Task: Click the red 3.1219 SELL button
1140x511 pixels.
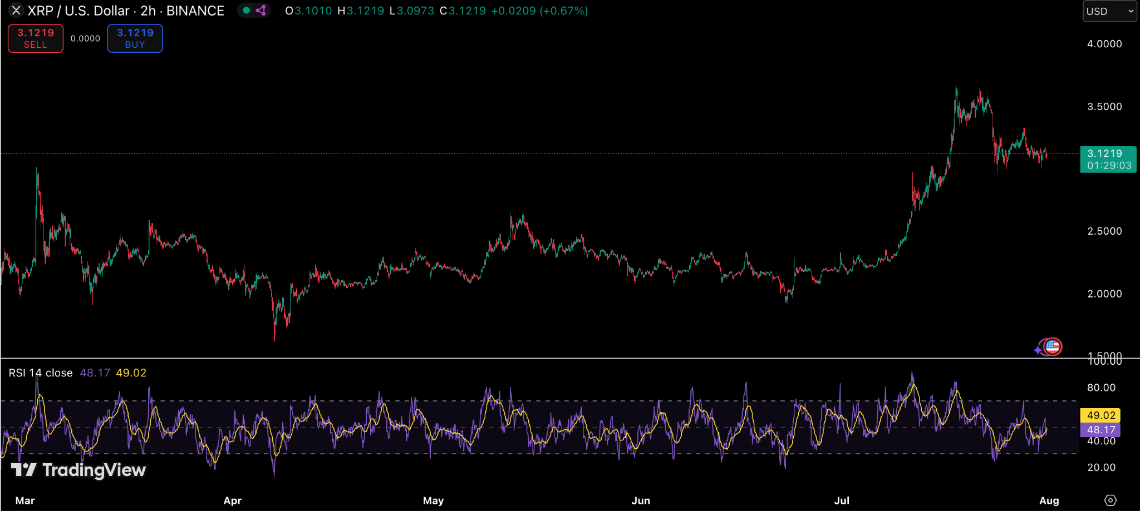Action: tap(36, 38)
